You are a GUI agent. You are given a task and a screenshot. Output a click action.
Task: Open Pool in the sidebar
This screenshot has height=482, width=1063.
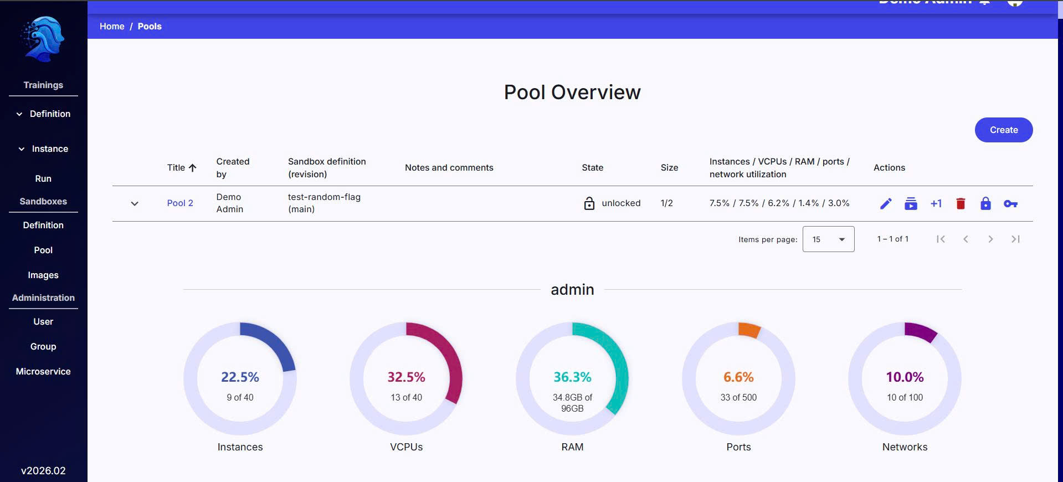click(x=43, y=250)
